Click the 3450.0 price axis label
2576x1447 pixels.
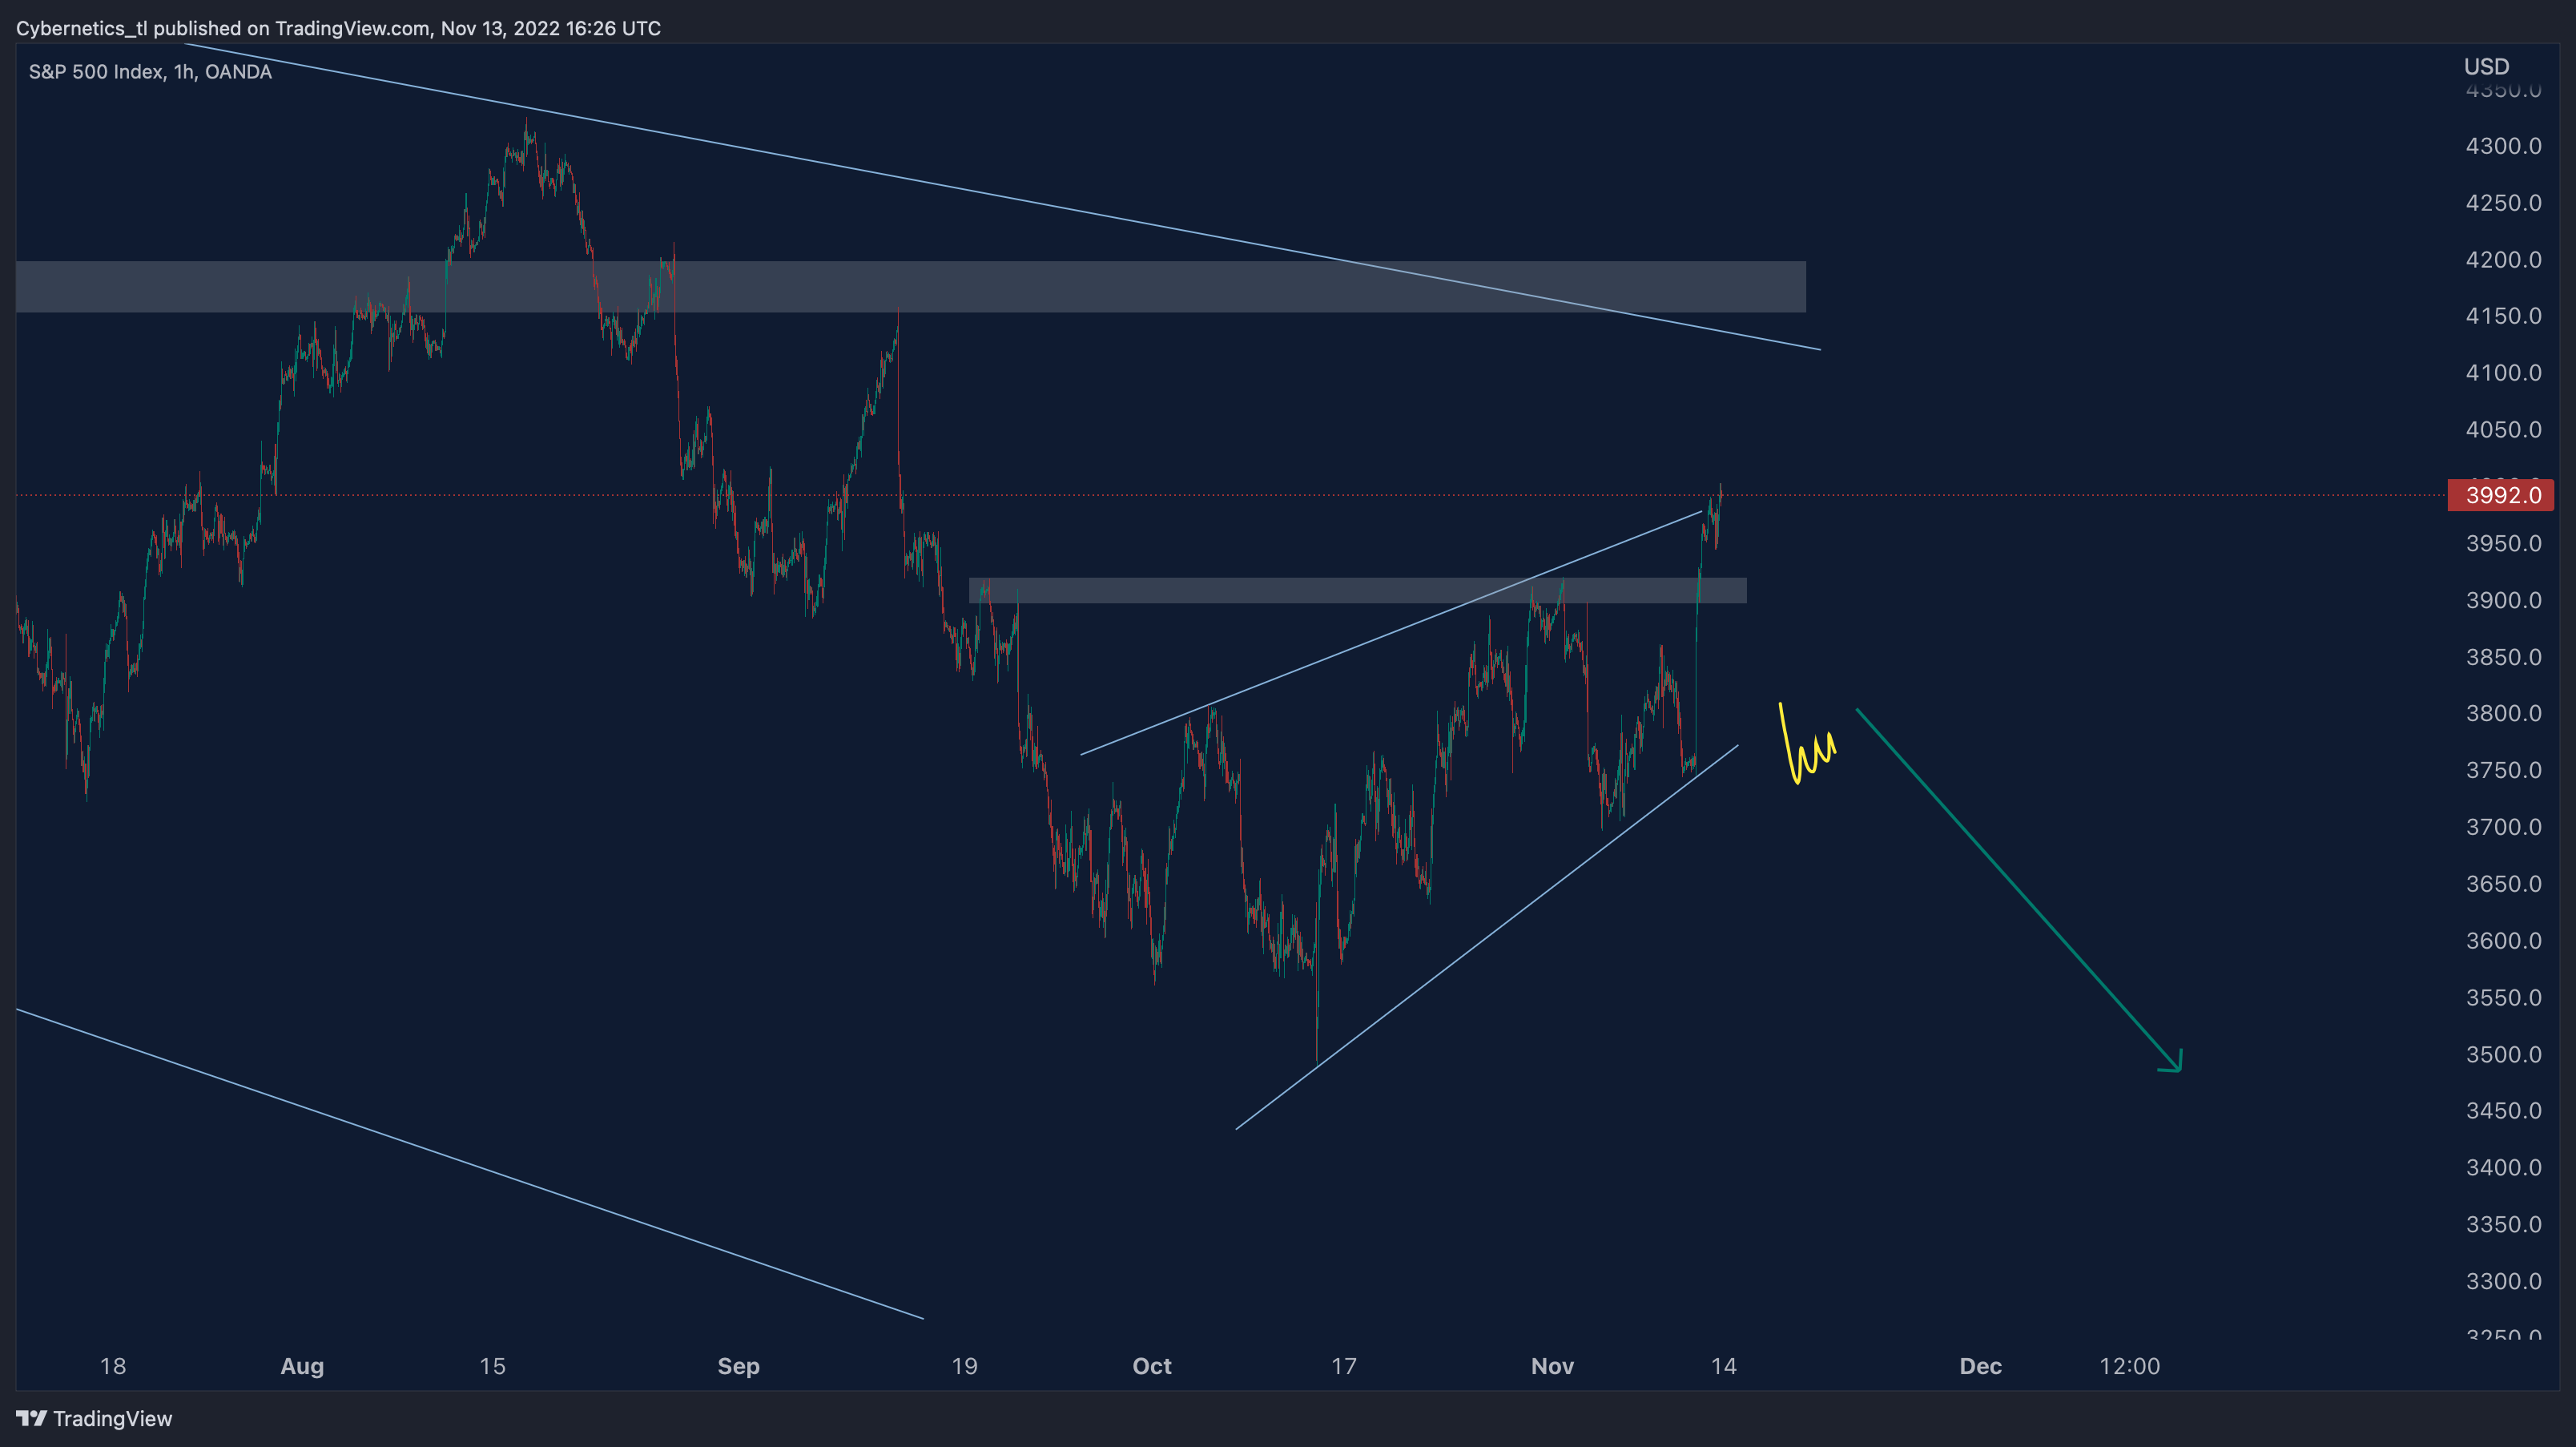pyautogui.click(x=2503, y=1111)
